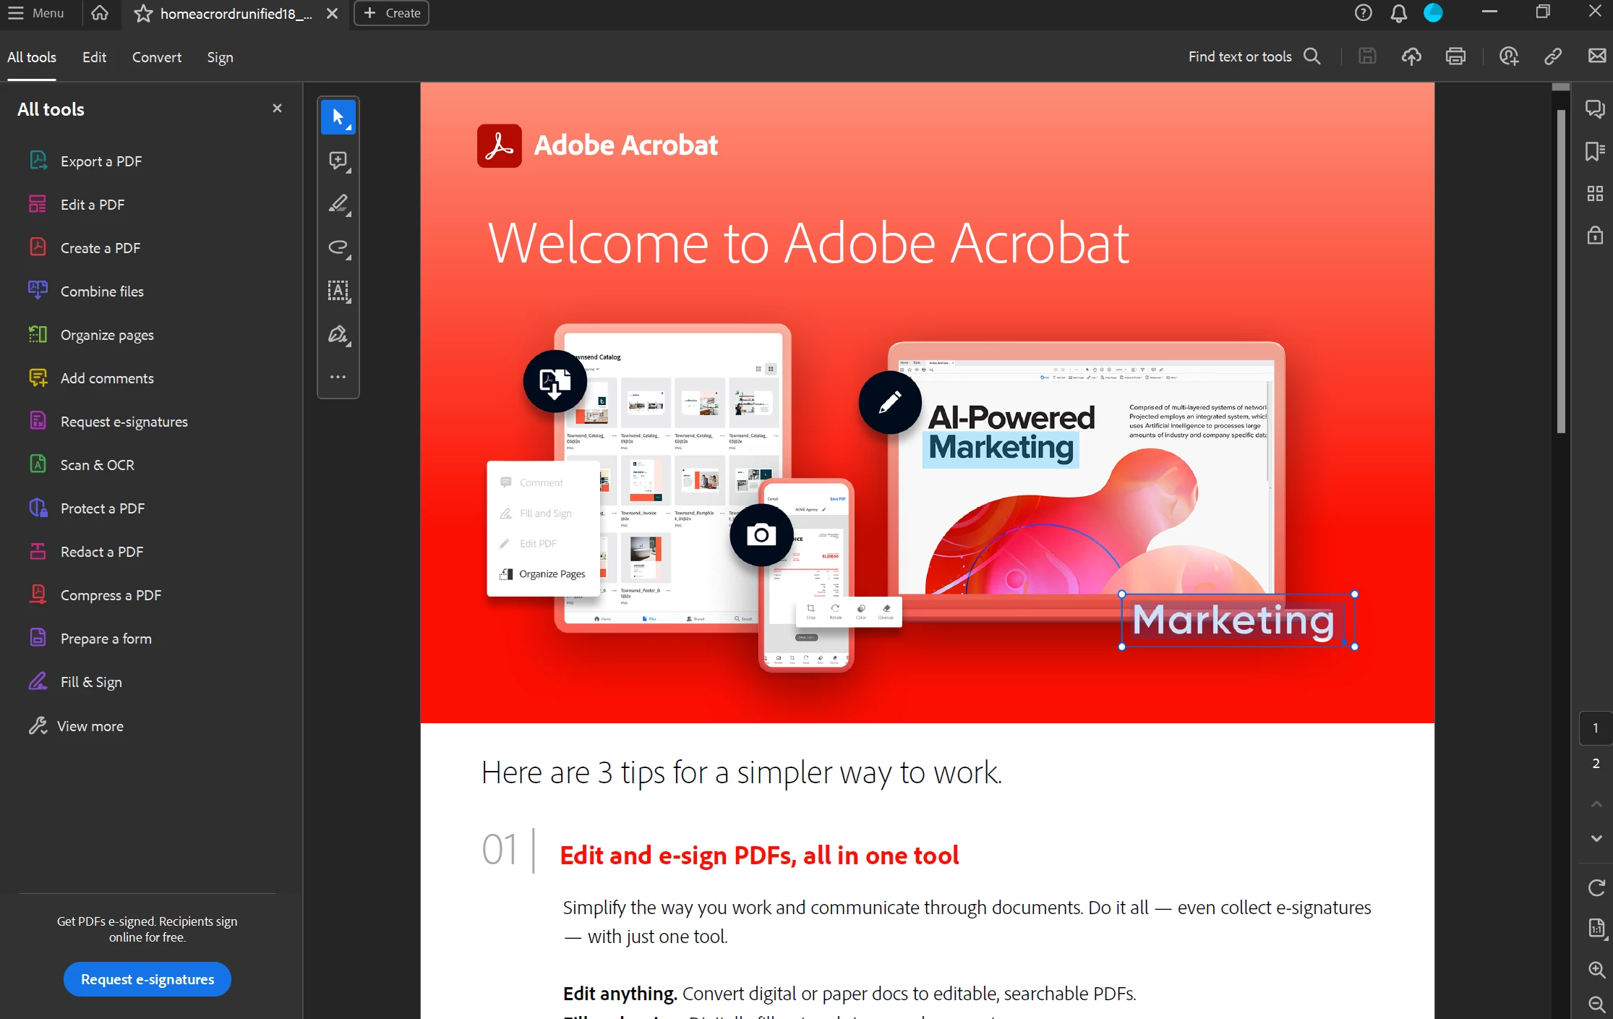Select the highlighter pen tool
1613x1019 pixels.
click(x=338, y=204)
